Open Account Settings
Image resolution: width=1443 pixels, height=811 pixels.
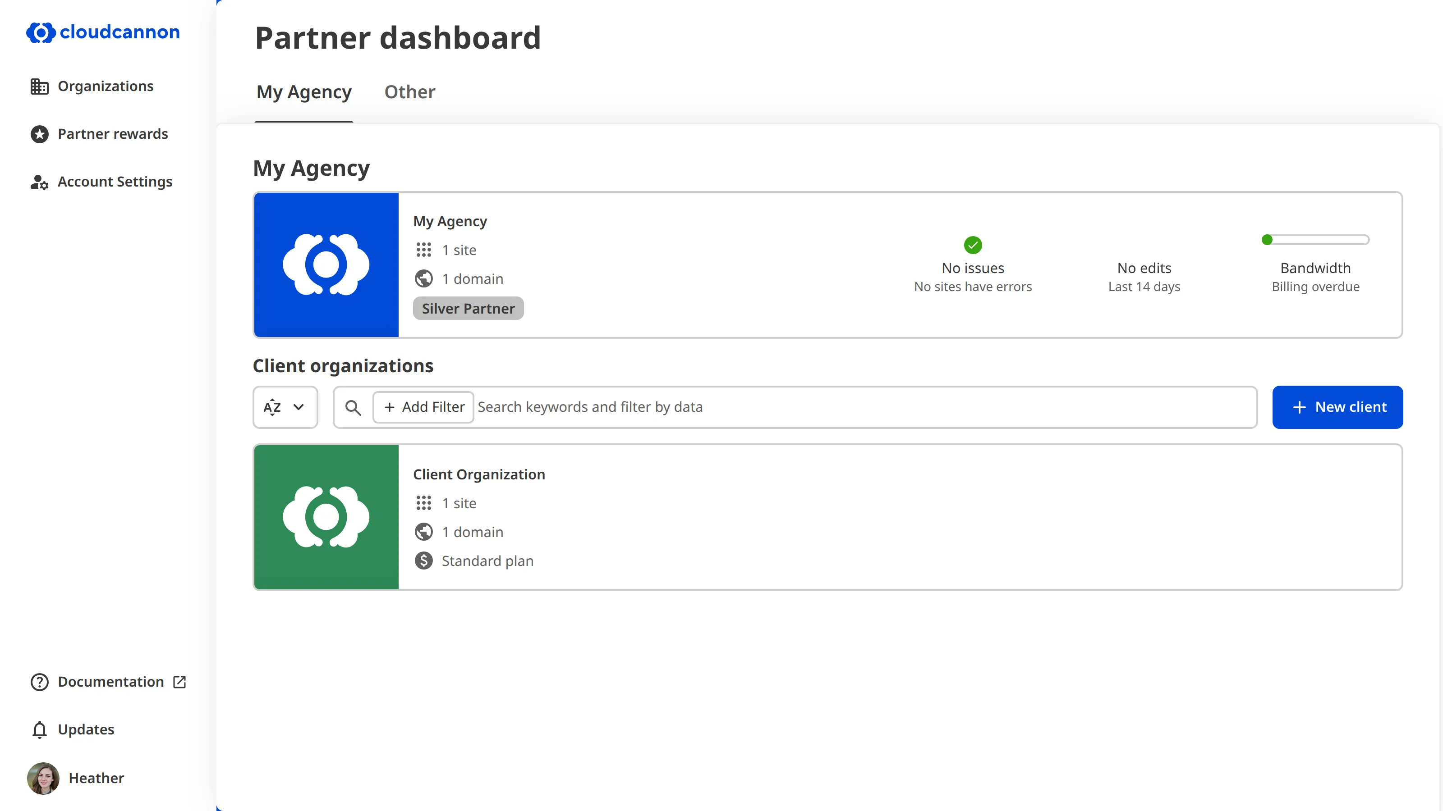(x=101, y=181)
